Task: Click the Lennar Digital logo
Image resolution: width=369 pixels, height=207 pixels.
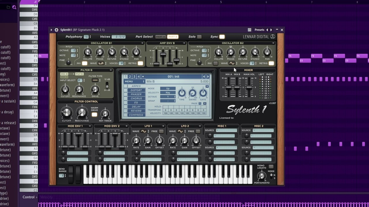Action: pyautogui.click(x=259, y=37)
